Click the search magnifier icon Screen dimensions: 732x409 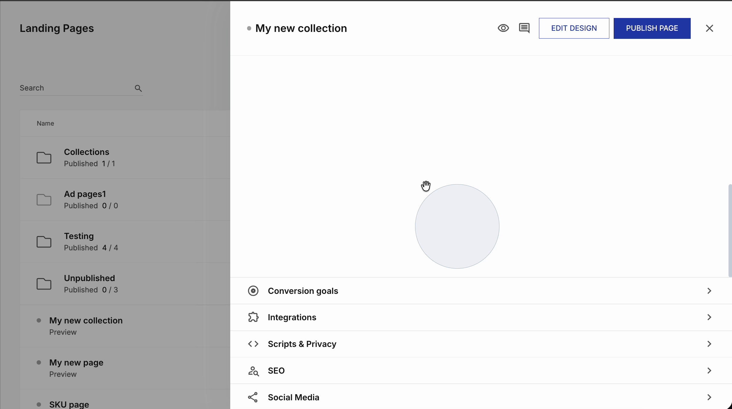point(138,88)
